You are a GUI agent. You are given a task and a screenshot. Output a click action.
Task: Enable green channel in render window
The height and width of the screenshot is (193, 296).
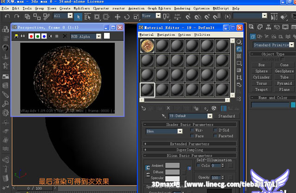pos(37,36)
